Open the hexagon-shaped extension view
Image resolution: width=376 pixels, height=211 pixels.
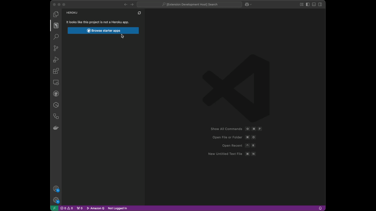coord(56,105)
